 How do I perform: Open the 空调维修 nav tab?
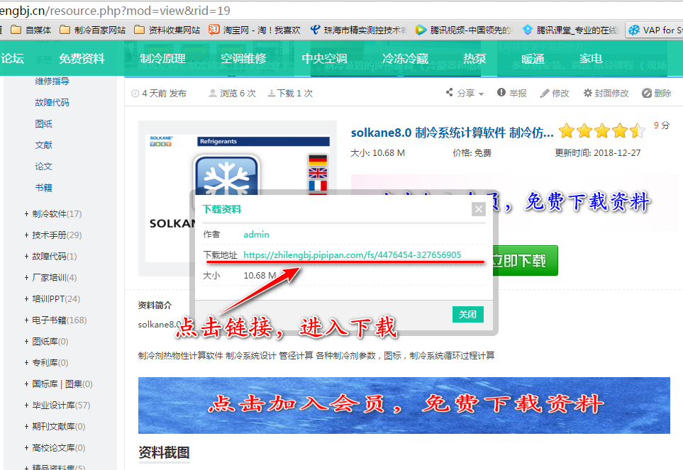[243, 58]
